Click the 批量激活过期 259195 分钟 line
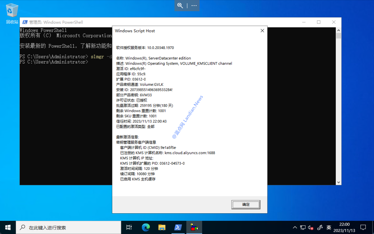Screen dimensions: 374x234 click(x=144, y=105)
